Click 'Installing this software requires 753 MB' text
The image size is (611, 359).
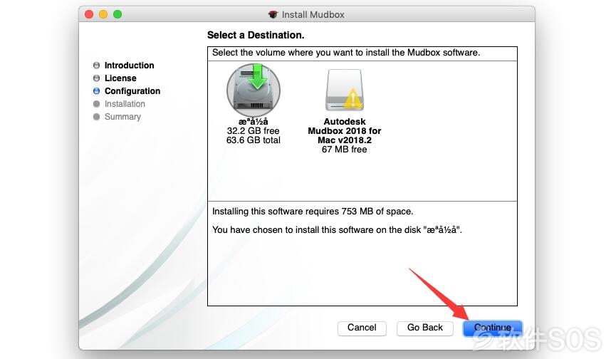tap(313, 212)
